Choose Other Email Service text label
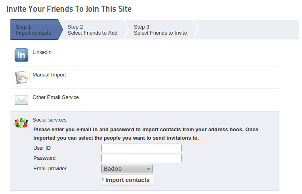302x194 pixels. pos(55,97)
